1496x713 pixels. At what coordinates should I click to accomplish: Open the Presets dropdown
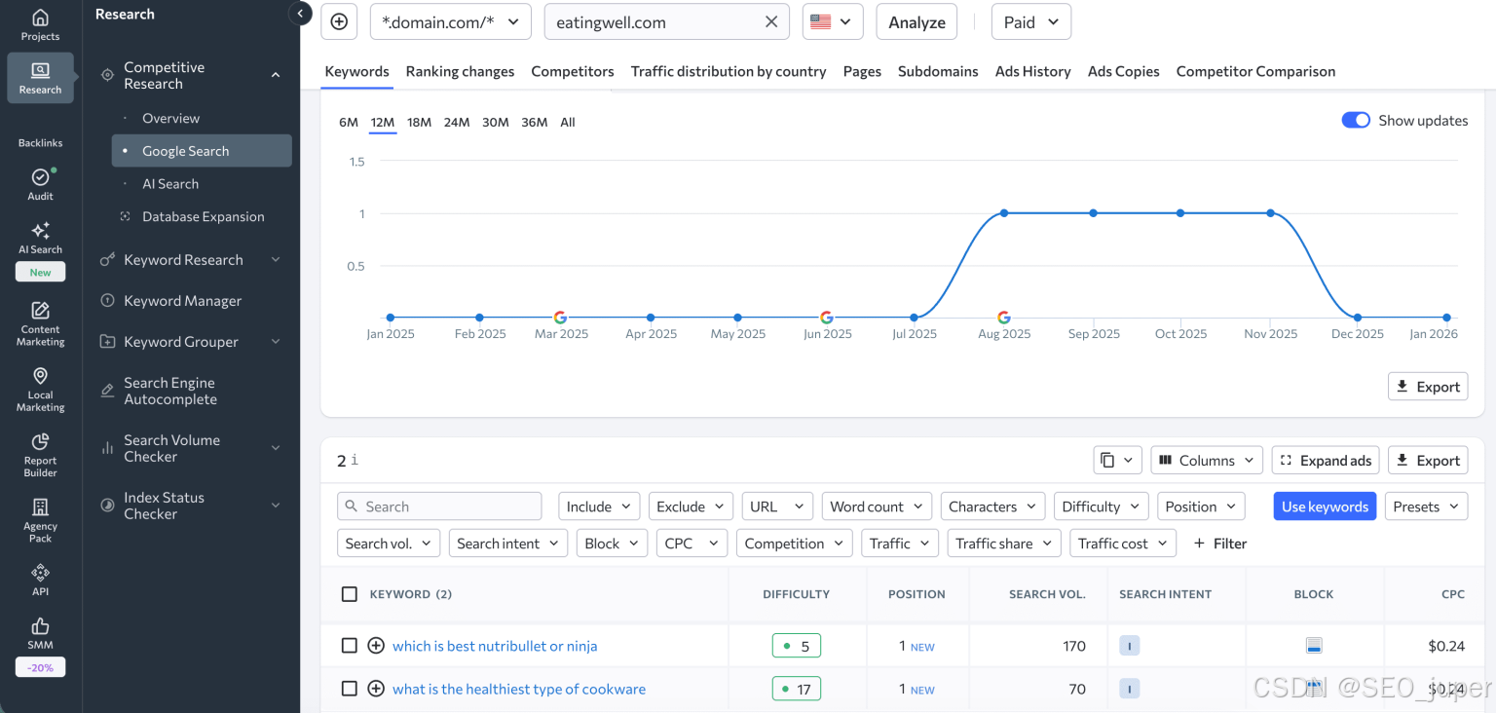tap(1426, 507)
